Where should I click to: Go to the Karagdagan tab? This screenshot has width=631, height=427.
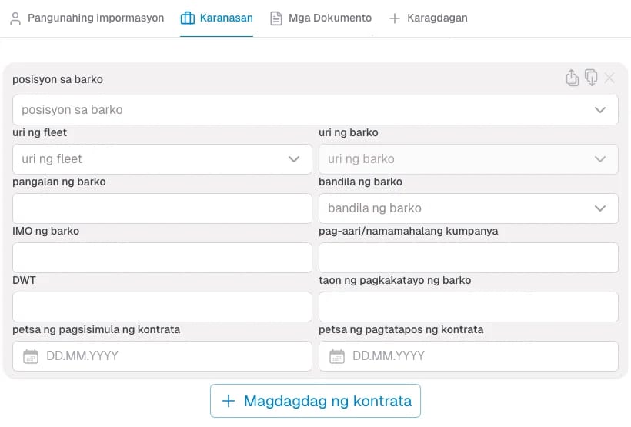(436, 18)
